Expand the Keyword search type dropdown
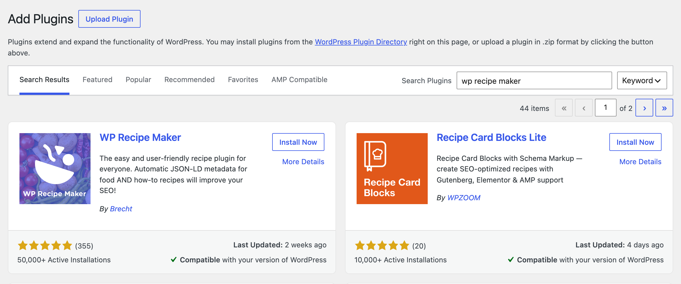 642,80
